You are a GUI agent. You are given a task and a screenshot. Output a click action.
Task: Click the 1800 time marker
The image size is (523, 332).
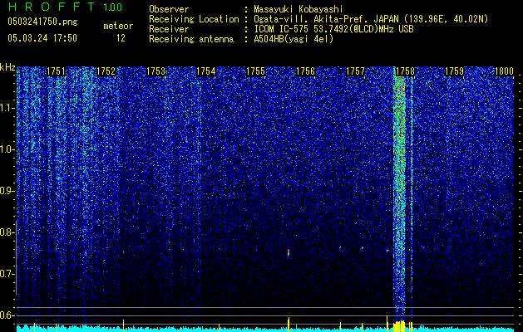pos(504,71)
